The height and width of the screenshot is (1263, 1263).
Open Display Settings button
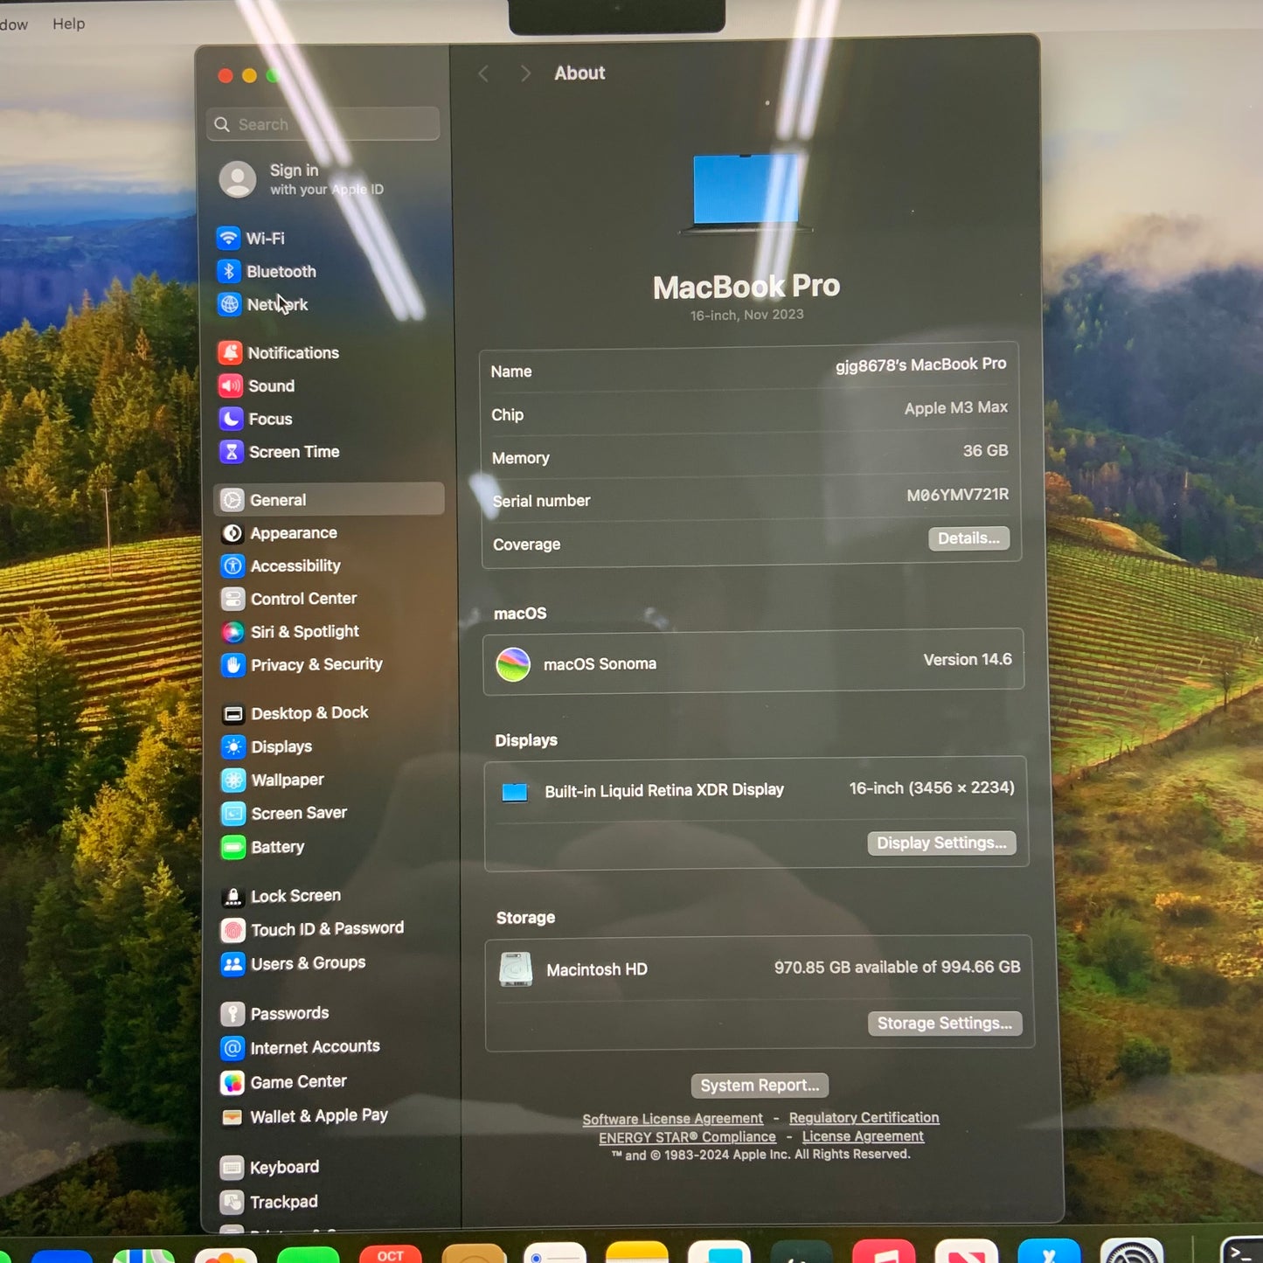941,843
